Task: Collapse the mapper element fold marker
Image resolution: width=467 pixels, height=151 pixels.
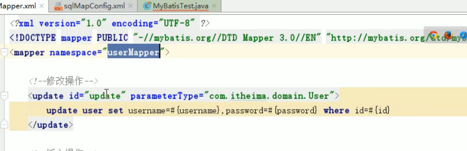Action: click(x=4, y=53)
